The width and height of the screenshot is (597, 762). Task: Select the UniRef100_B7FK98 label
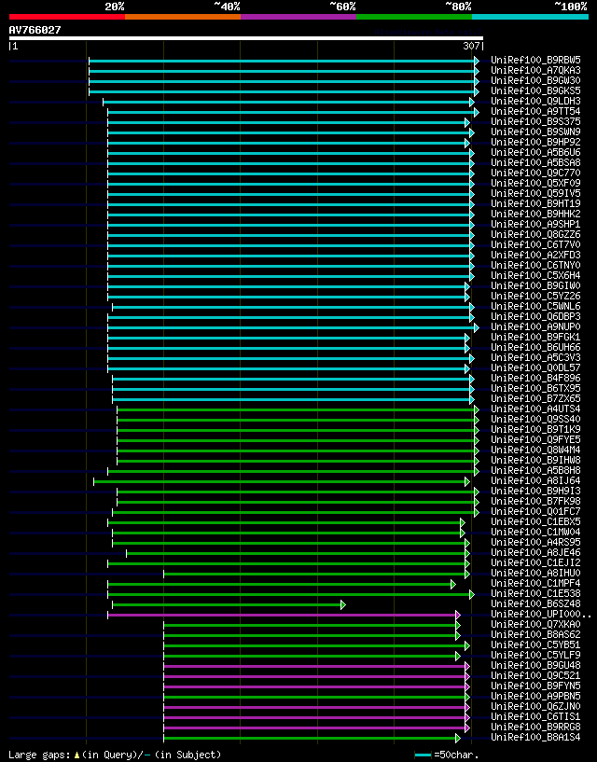click(x=535, y=501)
